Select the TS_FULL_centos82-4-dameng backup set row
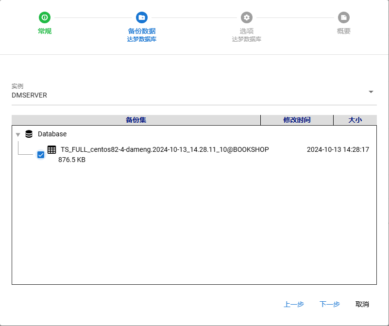 (x=165, y=149)
